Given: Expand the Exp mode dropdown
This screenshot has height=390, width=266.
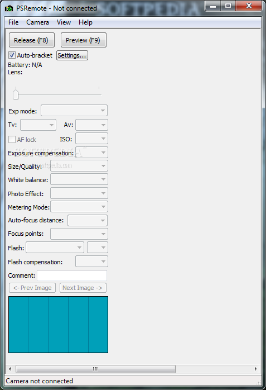Looking at the screenshot, I should (x=74, y=111).
